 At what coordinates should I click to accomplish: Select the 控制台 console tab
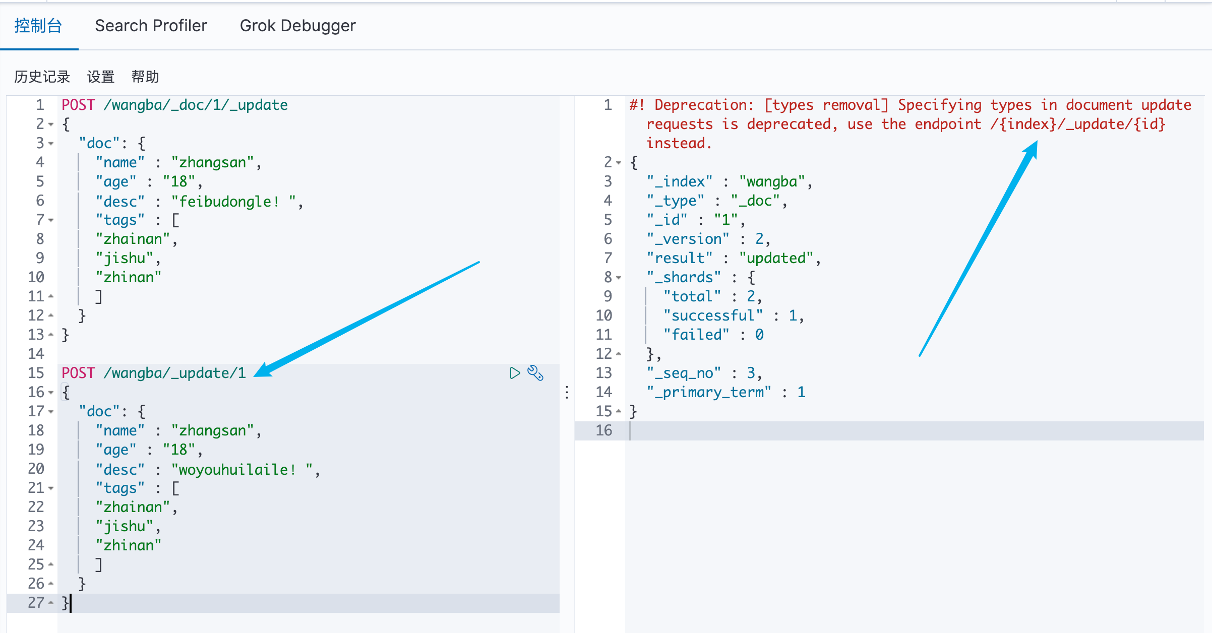(38, 26)
